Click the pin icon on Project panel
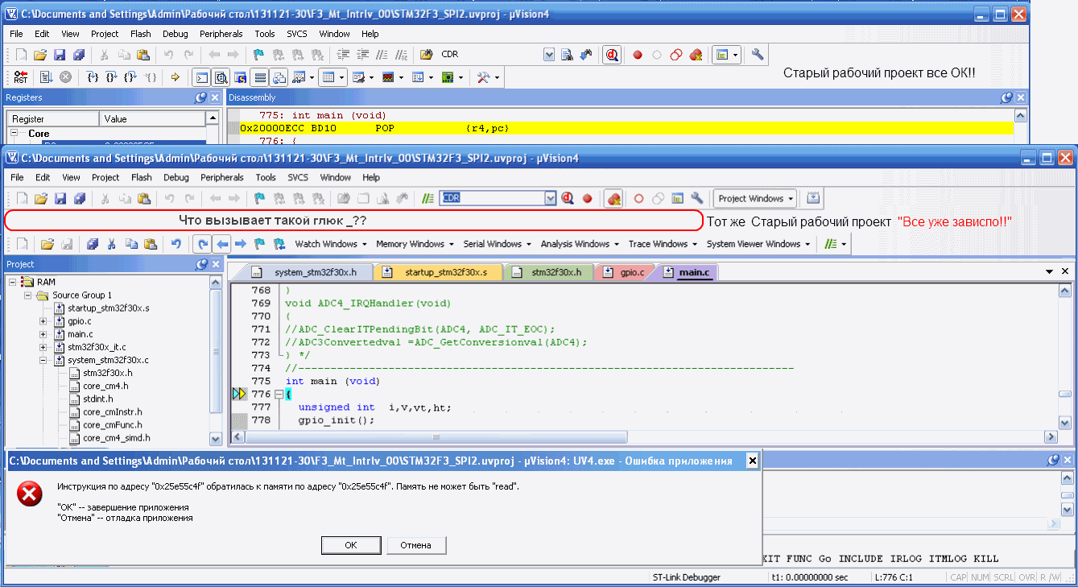Viewport: 1078px width, 587px height. [x=200, y=264]
